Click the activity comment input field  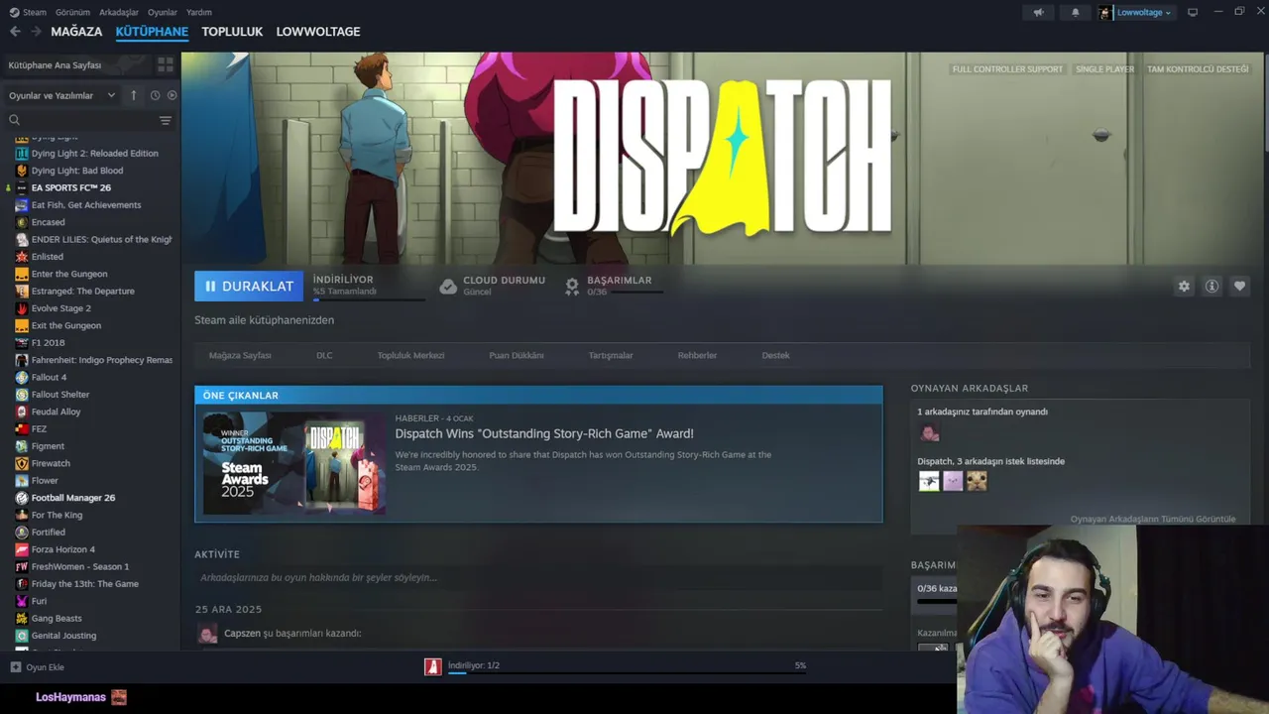click(538, 577)
